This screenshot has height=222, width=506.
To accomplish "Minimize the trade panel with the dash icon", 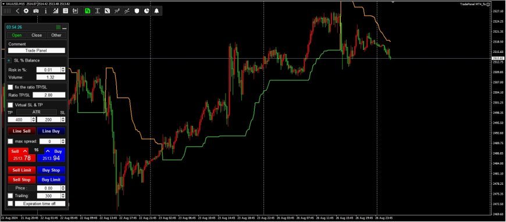I will tap(65, 28).
